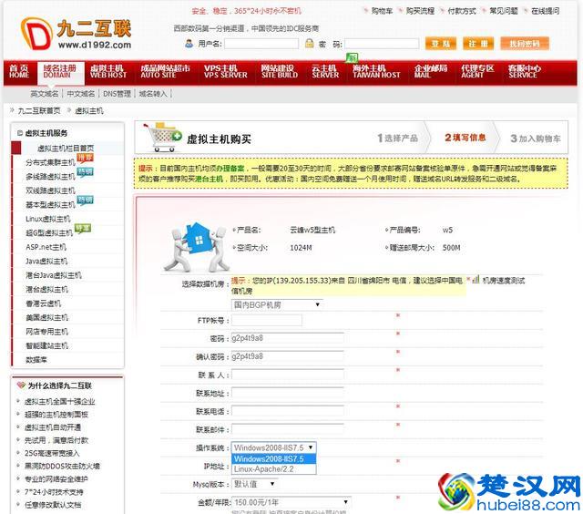Image resolution: width=583 pixels, height=514 pixels.
Task: Open the Mysql版本 dropdown showing 默认值
Action: point(254,484)
